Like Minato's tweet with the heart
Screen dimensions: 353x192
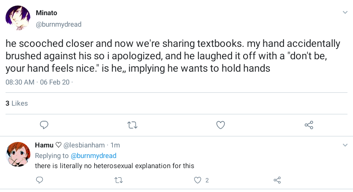coord(221,125)
